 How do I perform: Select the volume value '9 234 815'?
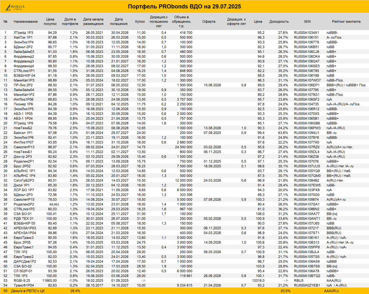[x=185, y=285]
